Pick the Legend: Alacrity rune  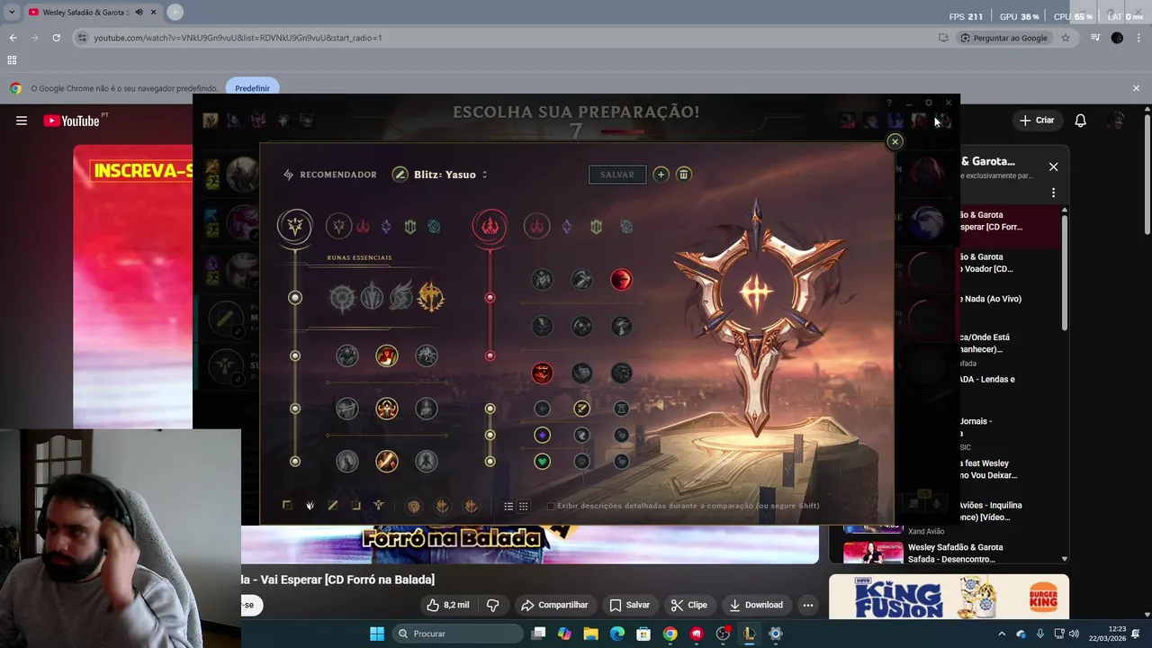pos(347,409)
